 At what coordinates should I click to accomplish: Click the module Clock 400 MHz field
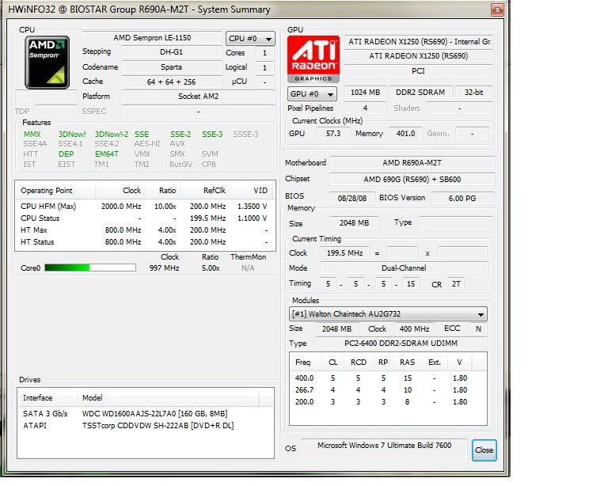[414, 328]
